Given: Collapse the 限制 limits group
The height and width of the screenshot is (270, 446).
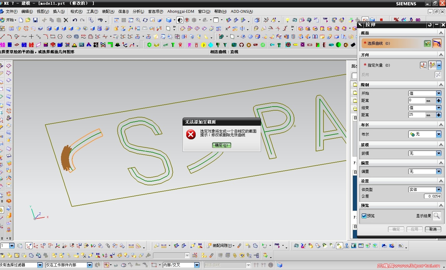Looking at the screenshot, I should point(441,85).
